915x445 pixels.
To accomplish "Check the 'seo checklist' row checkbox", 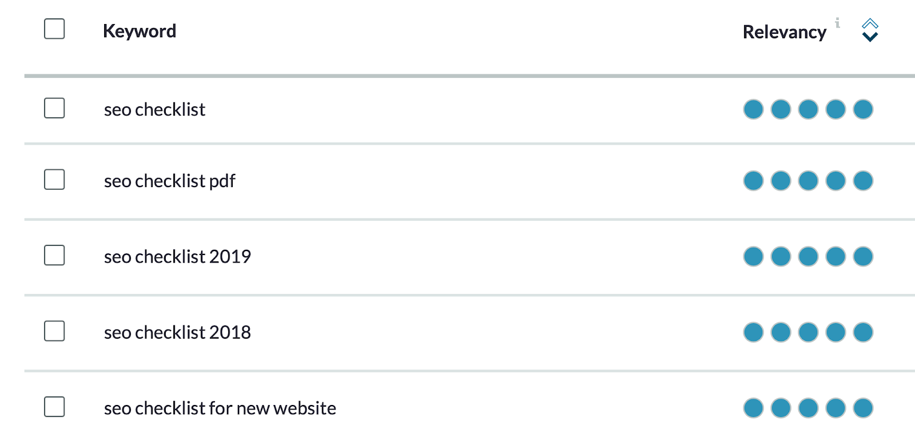I will tap(54, 108).
